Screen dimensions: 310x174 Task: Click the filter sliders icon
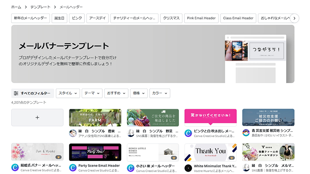[x=16, y=94]
